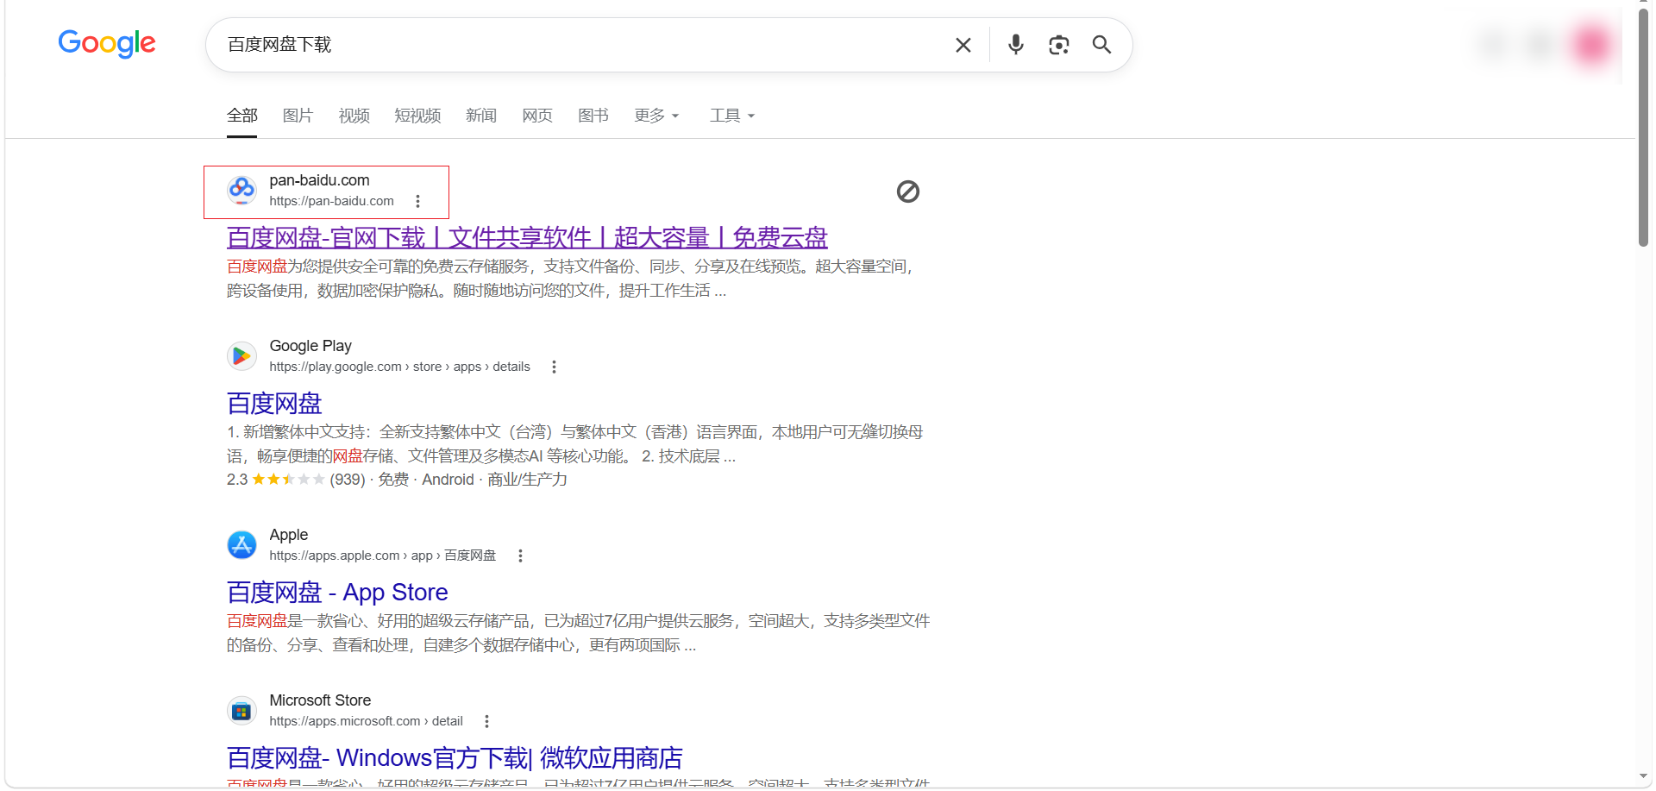Click the Google logo
The width and height of the screenshot is (1656, 791).
tap(107, 43)
